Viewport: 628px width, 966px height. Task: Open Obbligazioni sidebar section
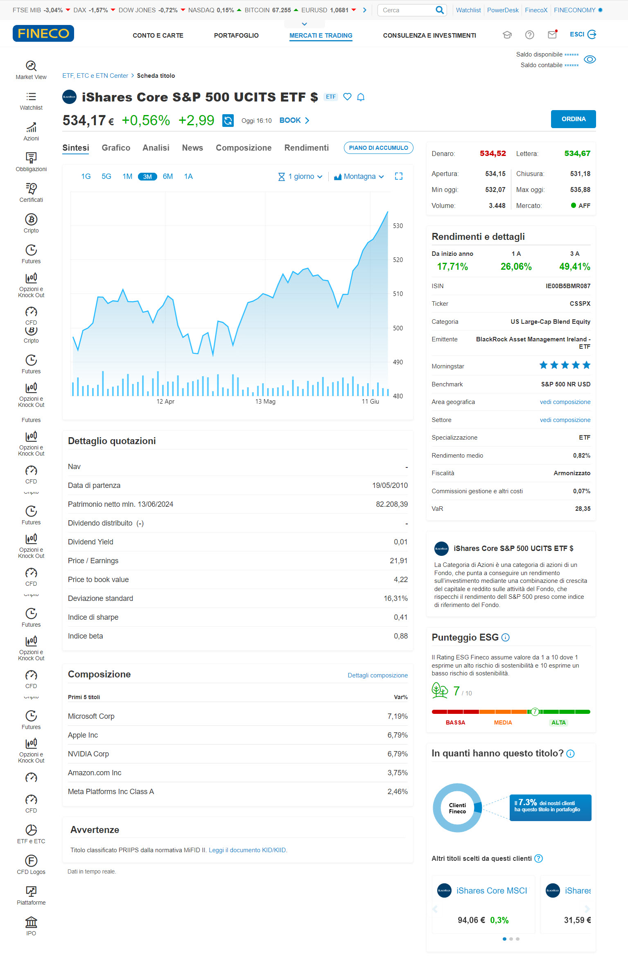tap(31, 162)
